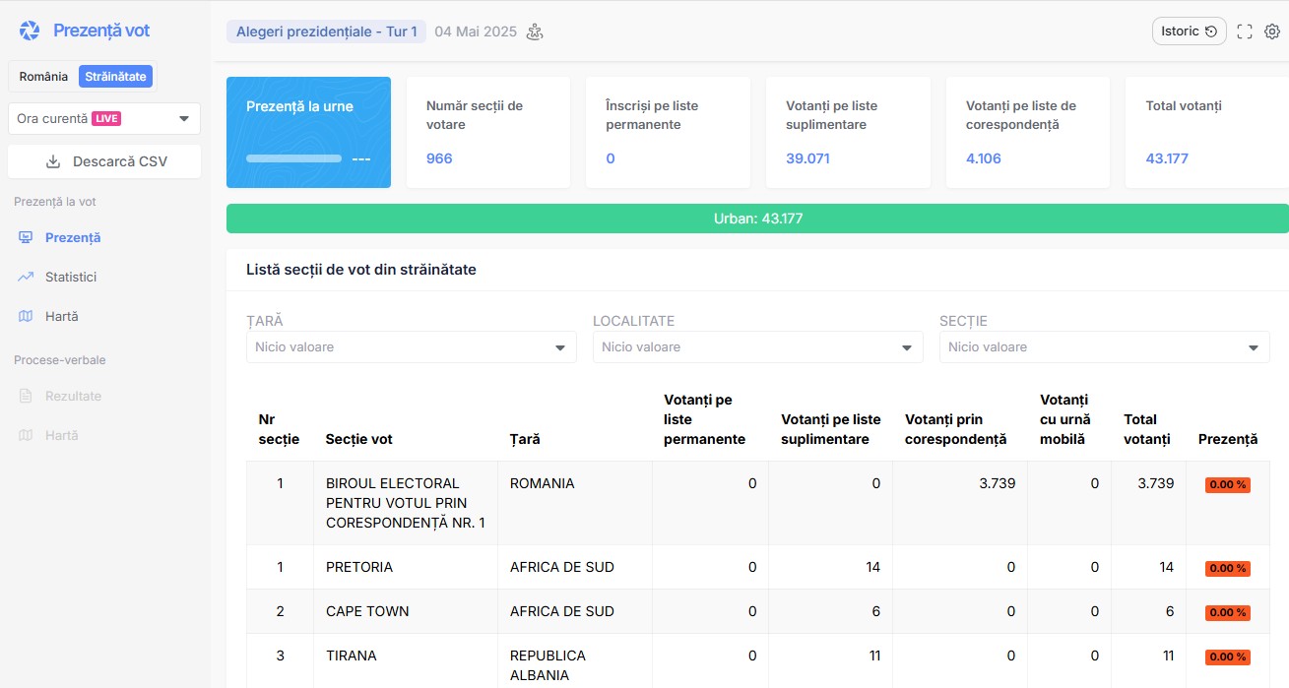Image resolution: width=1289 pixels, height=688 pixels.
Task: Open Statistici page from sidebar
Action: (71, 278)
